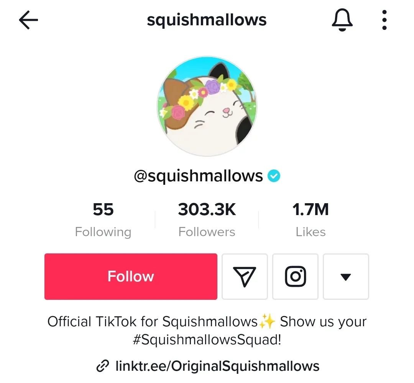Tap the sparkles emoji in the bio
Viewport: 414px width, 383px height.
(x=267, y=321)
